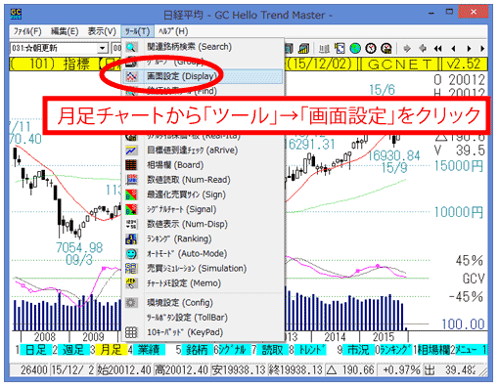Open the ファイル(F) menu
This screenshot has height=388, width=499.
pyautogui.click(x=27, y=31)
